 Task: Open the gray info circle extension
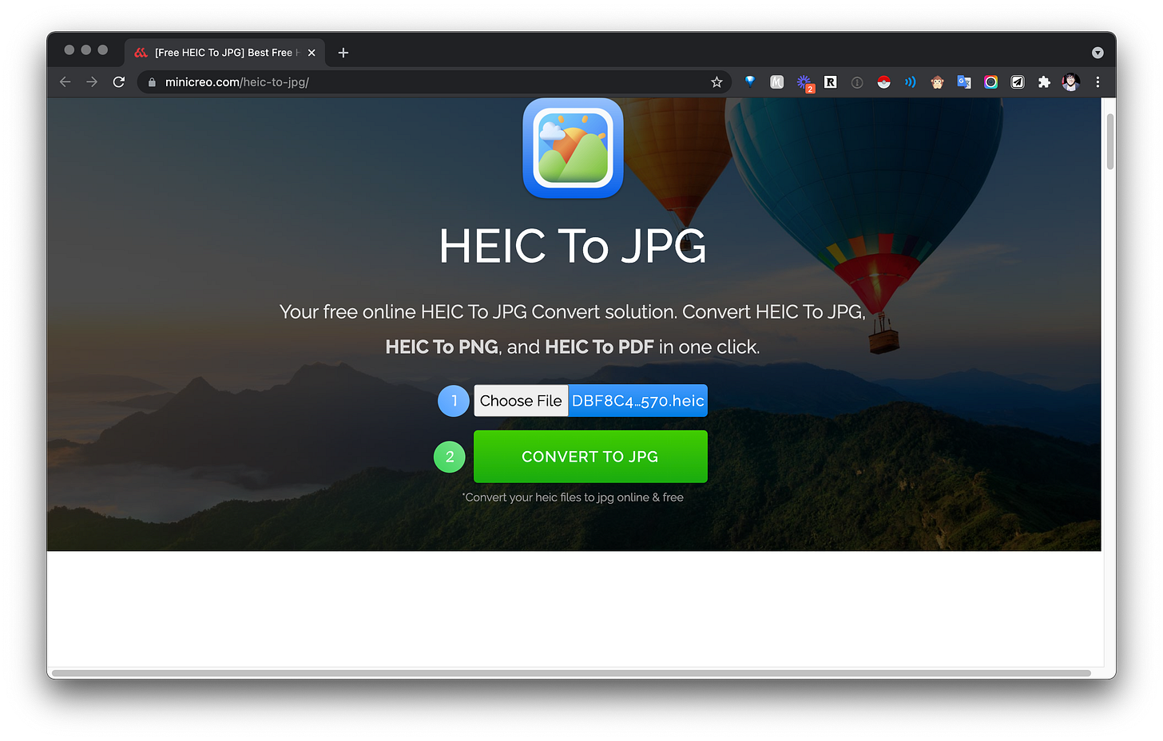coord(857,82)
